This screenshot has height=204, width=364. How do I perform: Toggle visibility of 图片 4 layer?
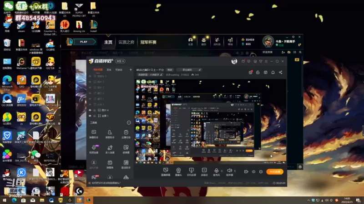90,110
